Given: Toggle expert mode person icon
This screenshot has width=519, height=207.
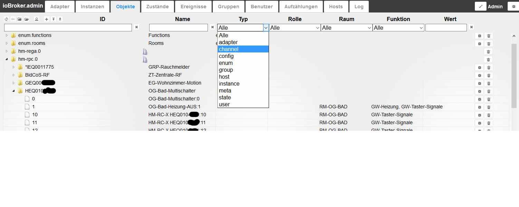Looking at the screenshot, I should pyautogui.click(x=37, y=19).
